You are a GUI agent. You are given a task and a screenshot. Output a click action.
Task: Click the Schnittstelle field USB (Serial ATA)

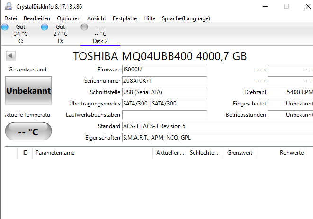[x=164, y=92]
